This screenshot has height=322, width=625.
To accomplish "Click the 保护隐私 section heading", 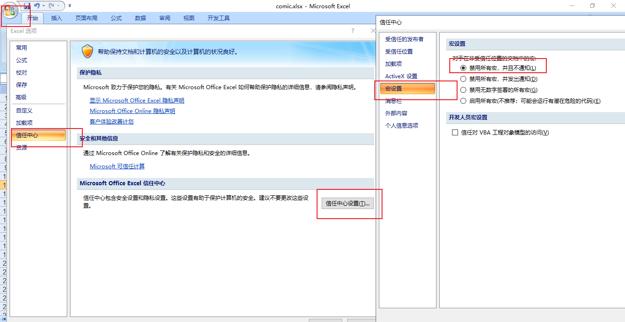I will point(91,73).
